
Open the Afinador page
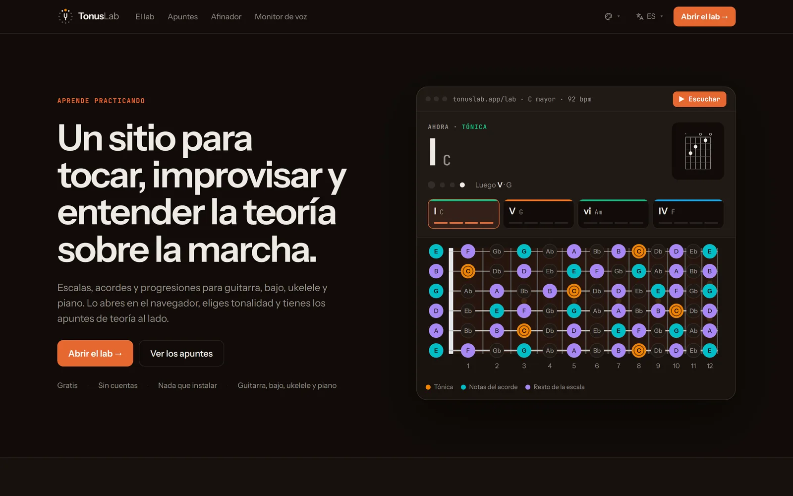pos(226,16)
